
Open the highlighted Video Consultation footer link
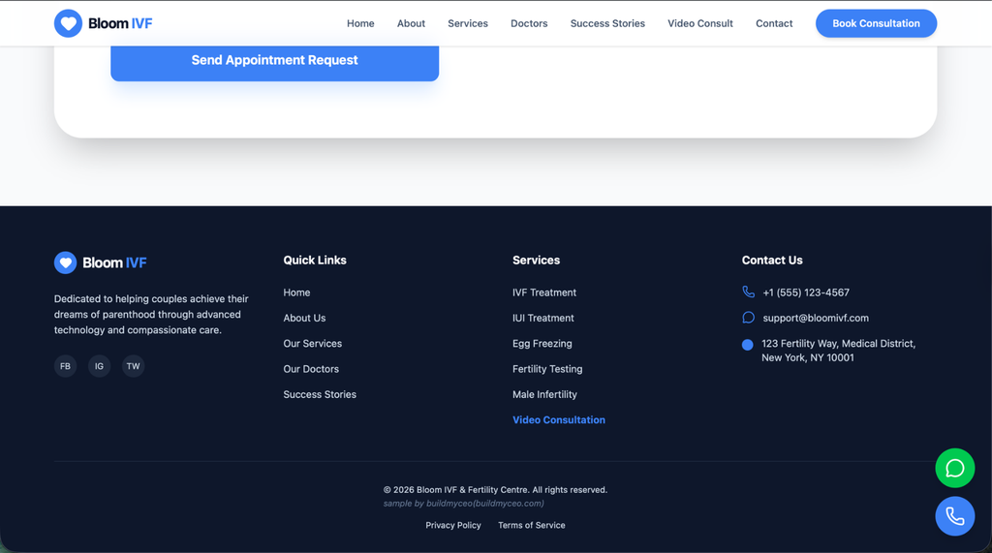pyautogui.click(x=559, y=419)
